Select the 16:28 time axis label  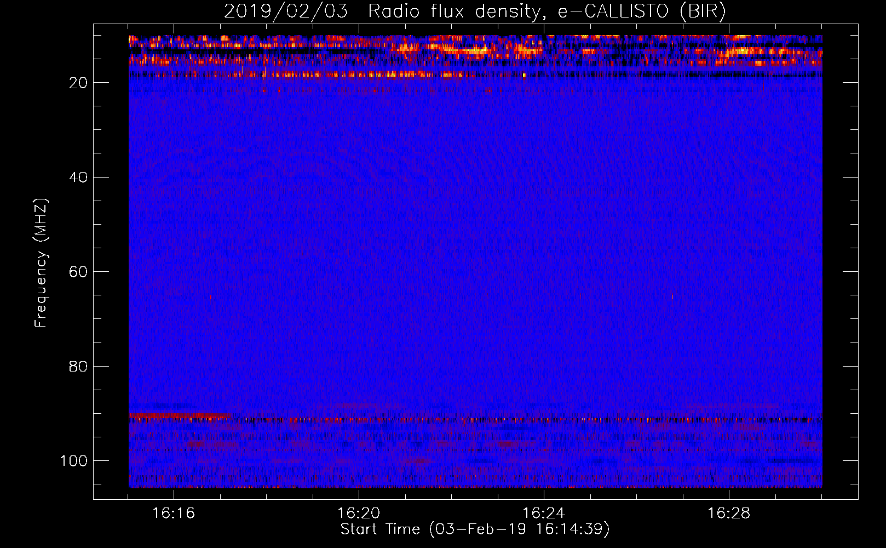pyautogui.click(x=729, y=513)
